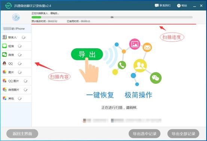Minimize the window from title bar
Viewport: 207px width, 141px height.
tap(194, 6)
